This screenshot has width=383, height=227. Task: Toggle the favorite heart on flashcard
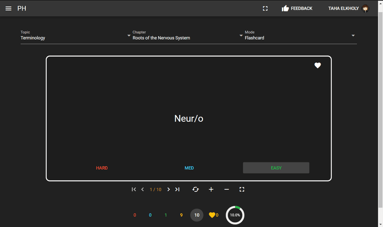pyautogui.click(x=318, y=65)
